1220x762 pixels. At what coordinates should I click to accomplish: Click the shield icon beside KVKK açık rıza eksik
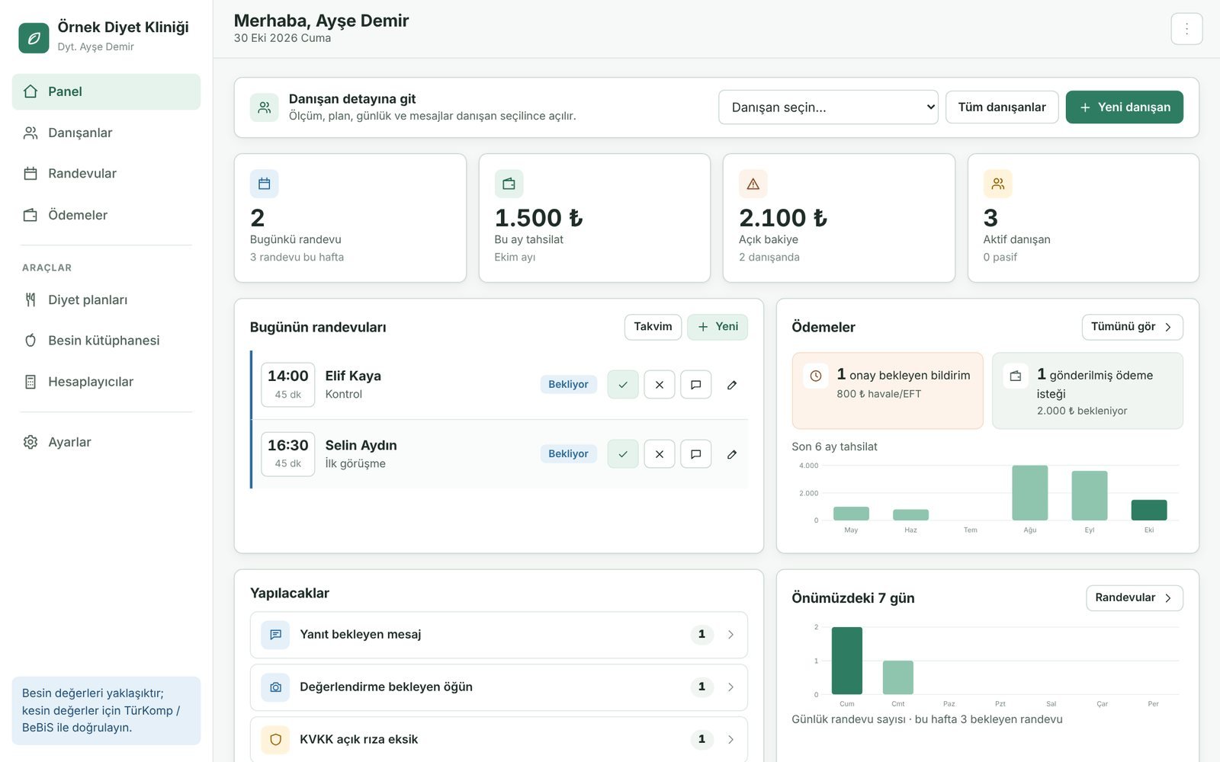275,739
